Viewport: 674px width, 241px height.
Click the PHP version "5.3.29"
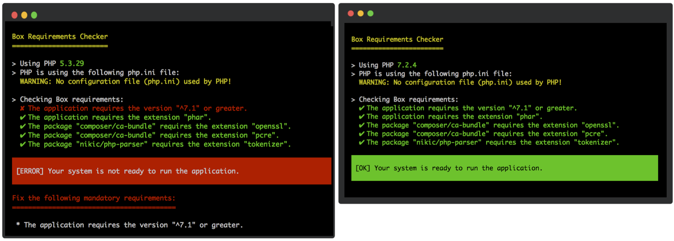72,63
